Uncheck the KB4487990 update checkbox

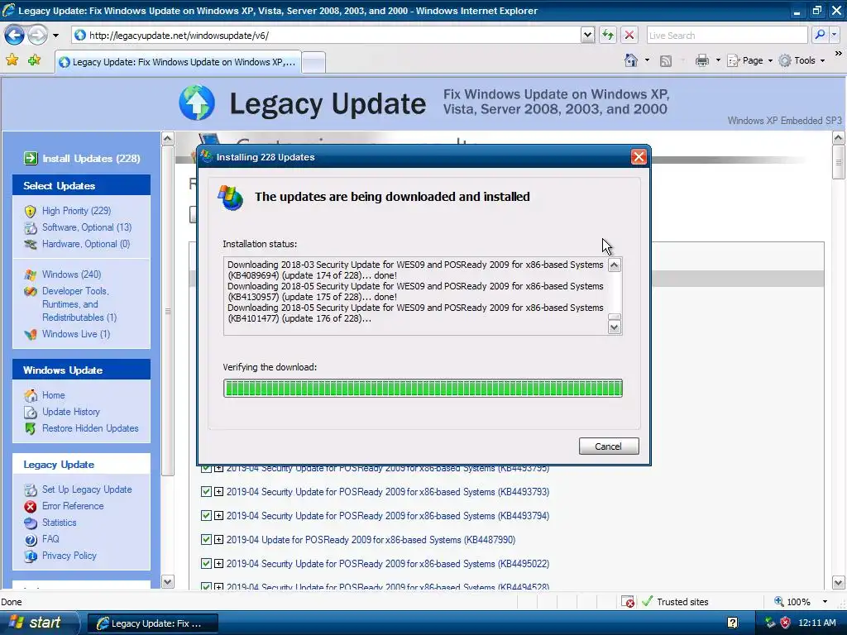tap(206, 539)
